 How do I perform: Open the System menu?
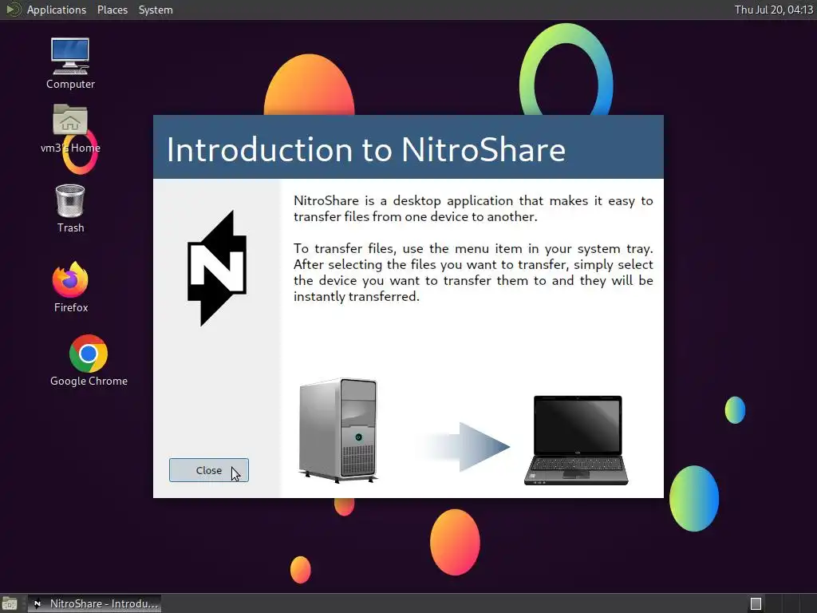point(156,10)
